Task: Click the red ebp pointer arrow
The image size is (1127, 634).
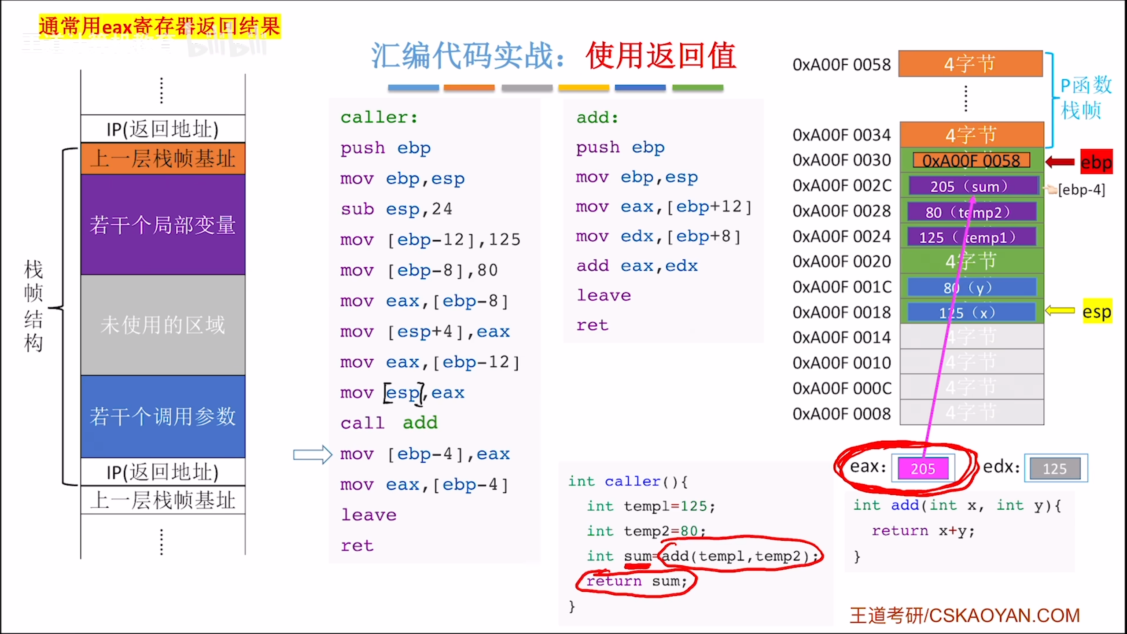Action: tap(1060, 162)
